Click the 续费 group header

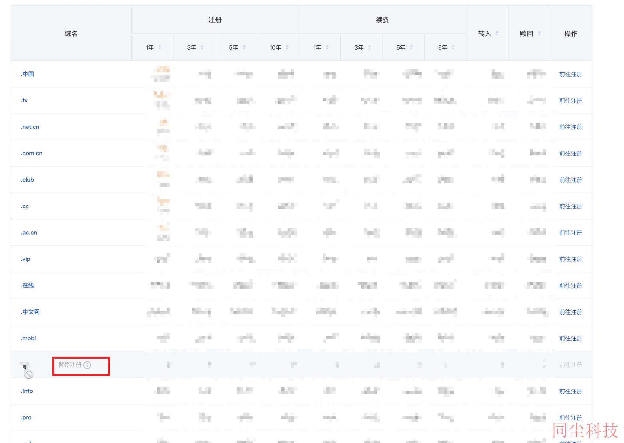[382, 20]
